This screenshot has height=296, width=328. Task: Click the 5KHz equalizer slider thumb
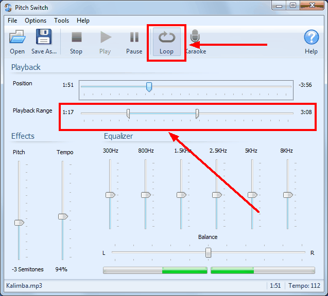pyautogui.click(x=252, y=195)
